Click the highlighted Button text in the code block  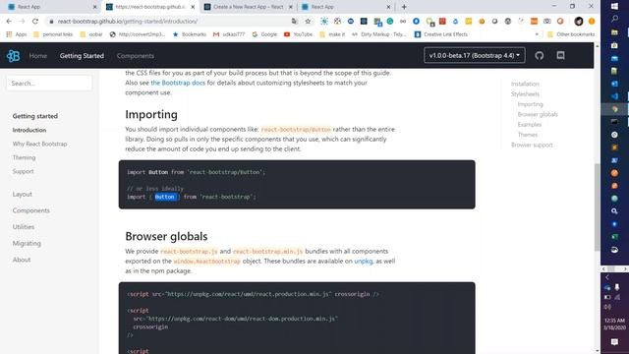[x=165, y=197]
